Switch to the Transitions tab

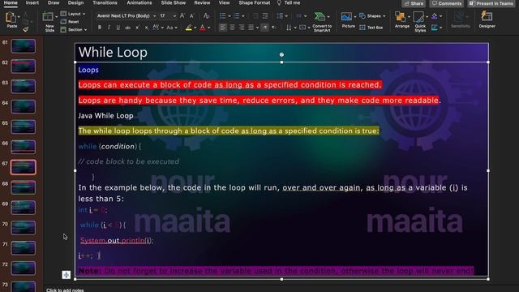[105, 2]
